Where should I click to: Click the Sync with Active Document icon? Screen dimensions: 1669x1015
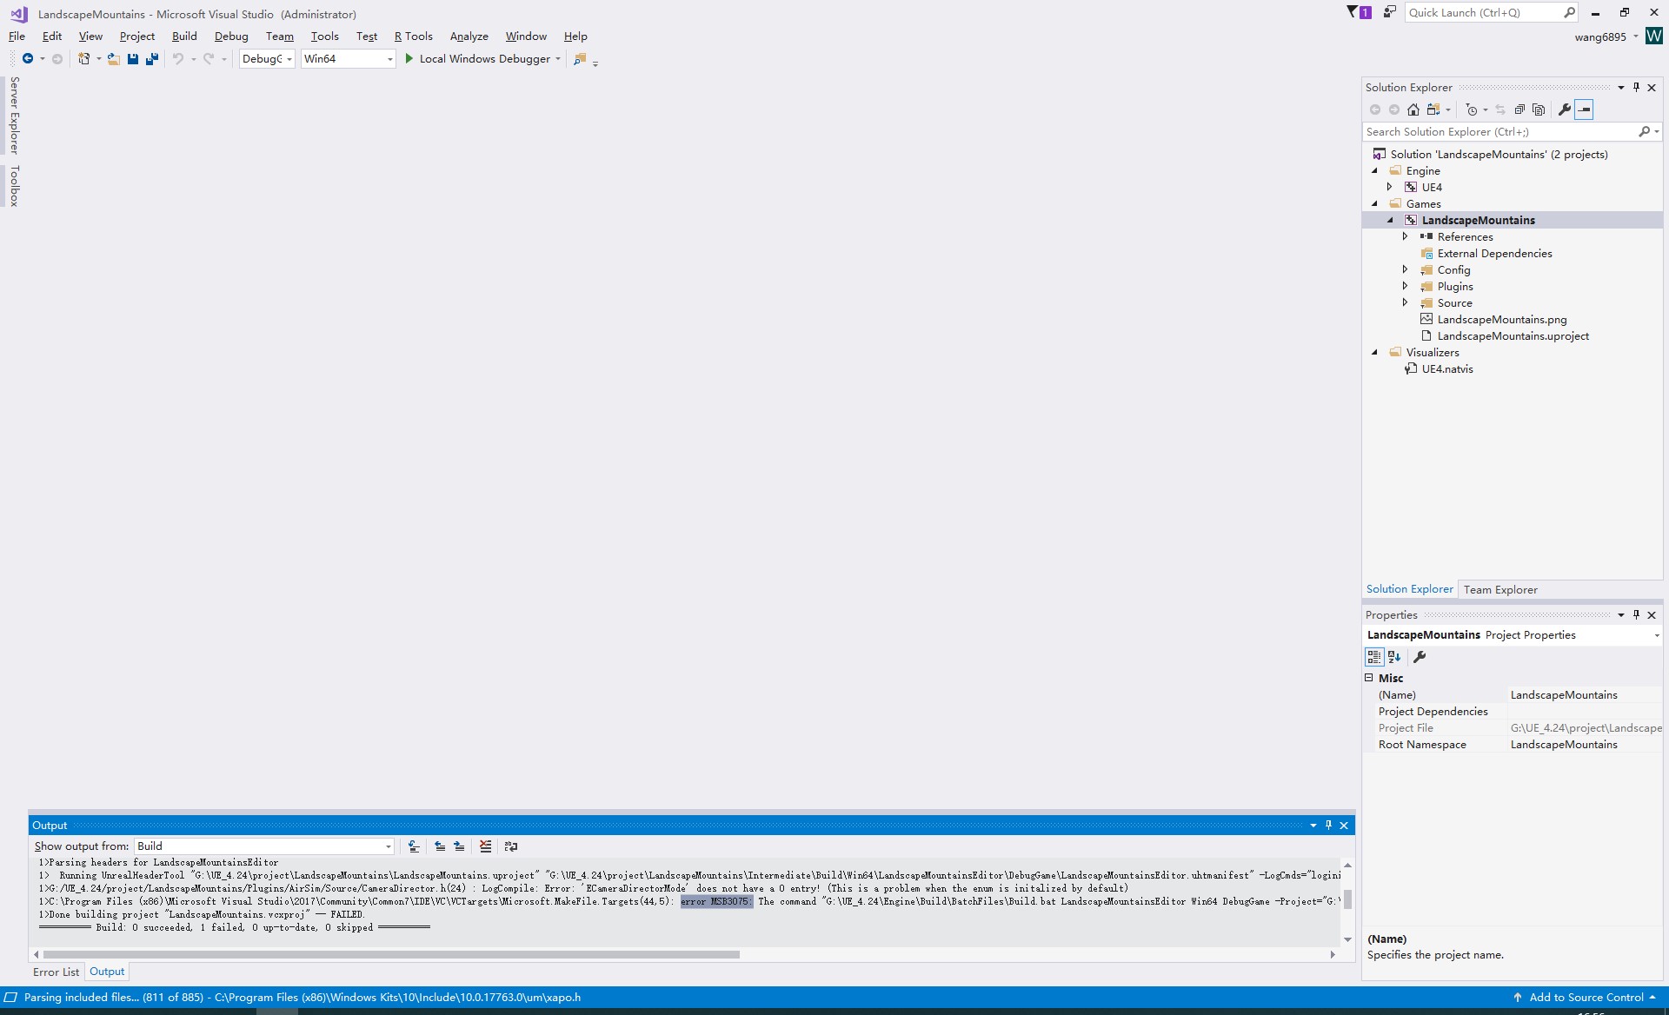click(x=1500, y=109)
